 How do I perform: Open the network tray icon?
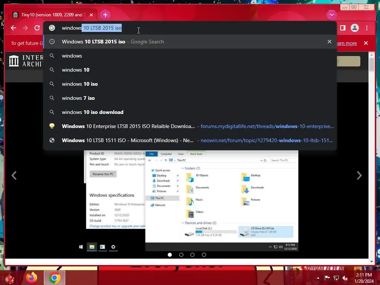tap(336, 278)
